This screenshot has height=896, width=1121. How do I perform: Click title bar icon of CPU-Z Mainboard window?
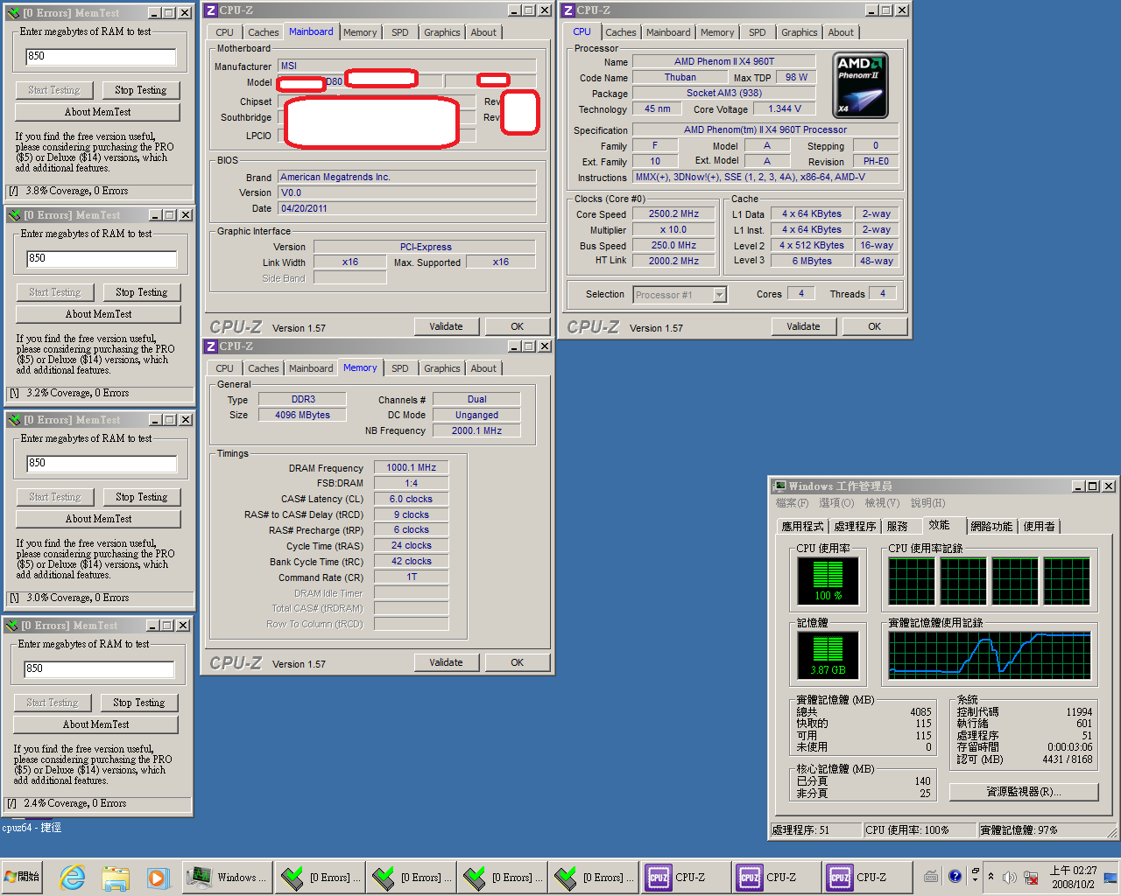tap(211, 10)
